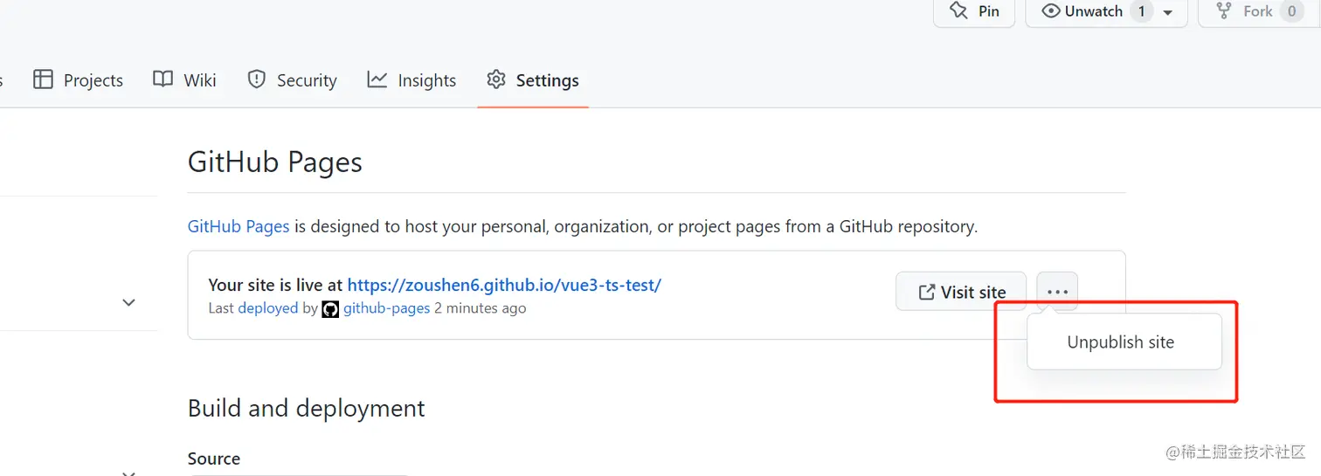Open the Wiki tab
1321x476 pixels.
point(199,80)
